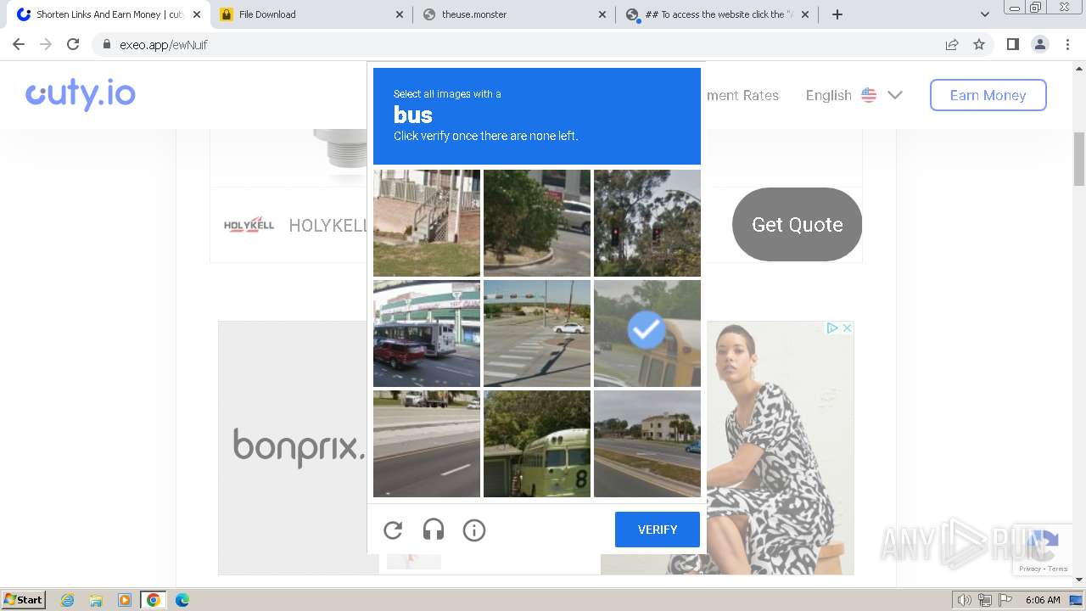Viewport: 1086px width, 611px height.
Task: Go back in browser history
Action: [19, 44]
